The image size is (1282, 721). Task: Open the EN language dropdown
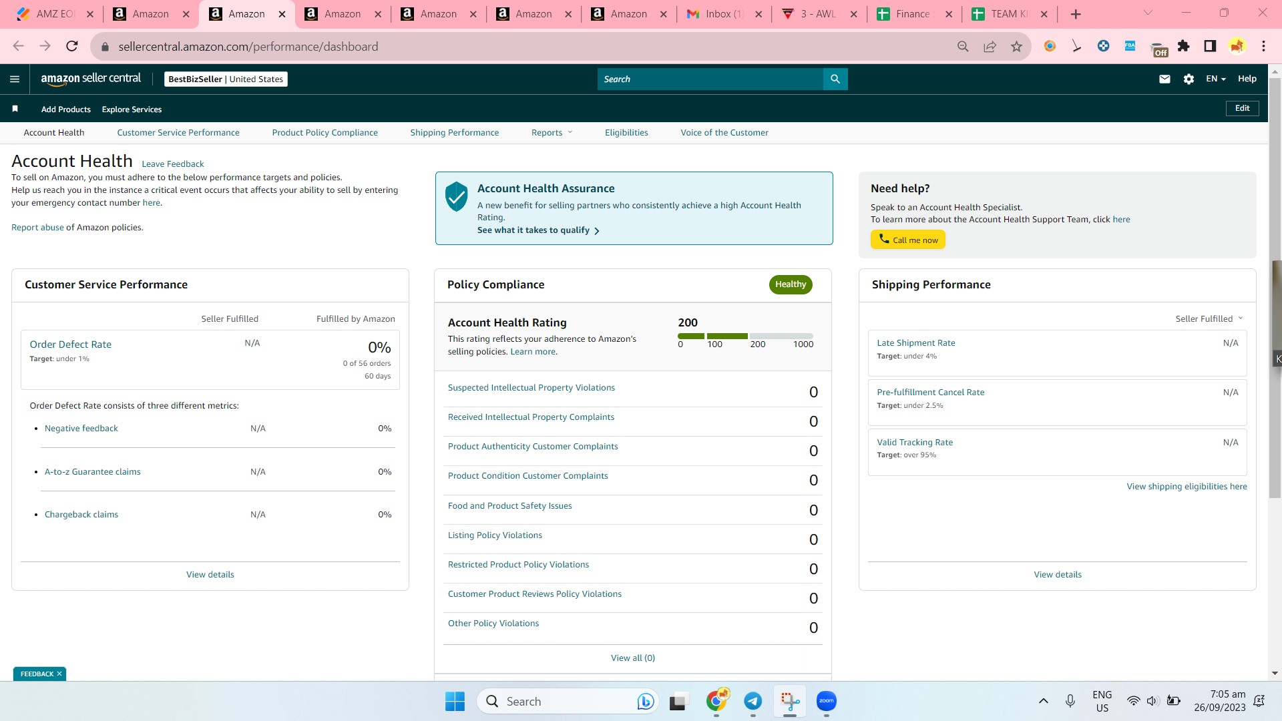(x=1215, y=79)
